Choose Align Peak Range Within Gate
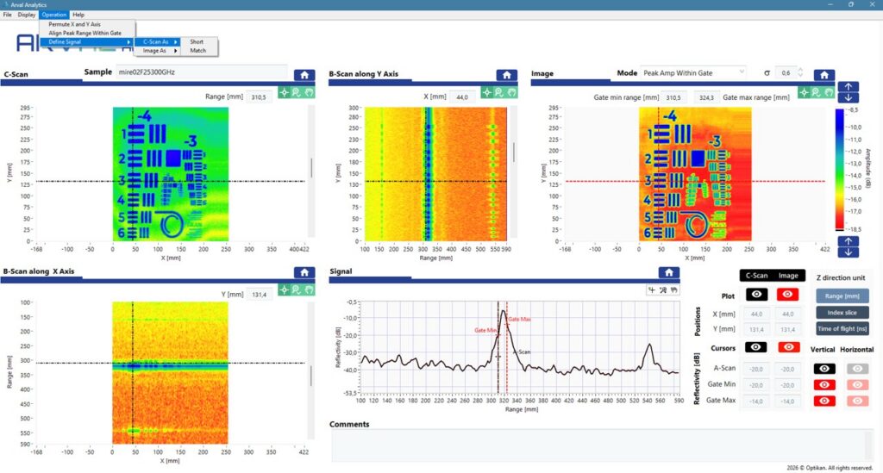The height and width of the screenshot is (473, 883). tap(87, 34)
